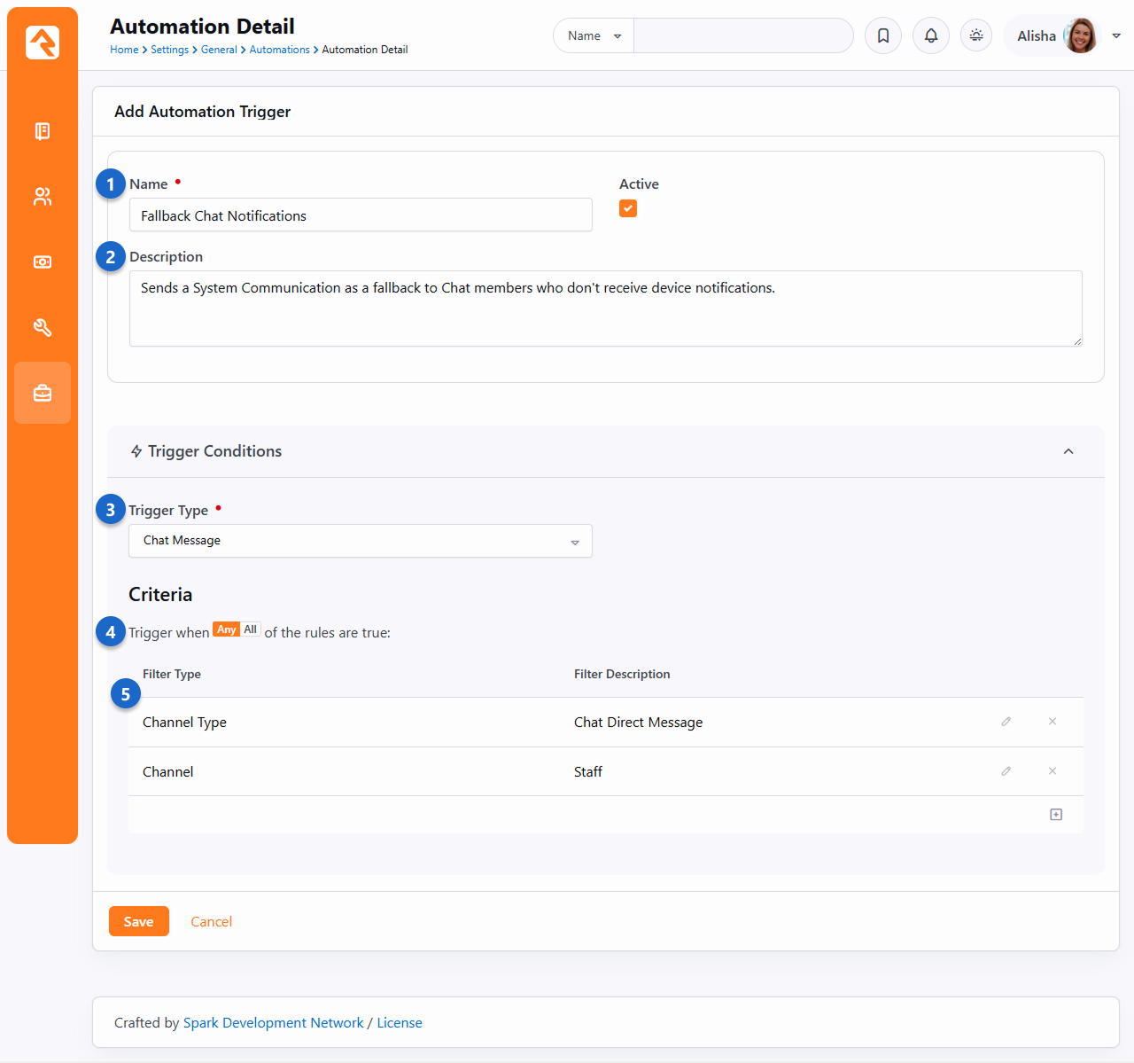Delete the Channel filter rule
1134x1063 pixels.
[1052, 771]
